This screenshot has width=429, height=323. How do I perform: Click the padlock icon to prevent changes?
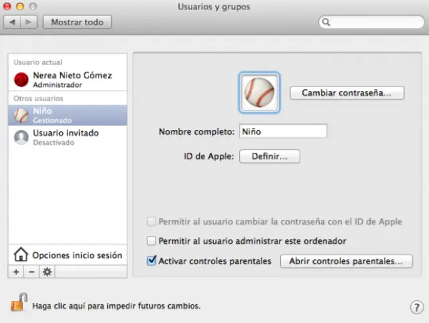coord(18,304)
